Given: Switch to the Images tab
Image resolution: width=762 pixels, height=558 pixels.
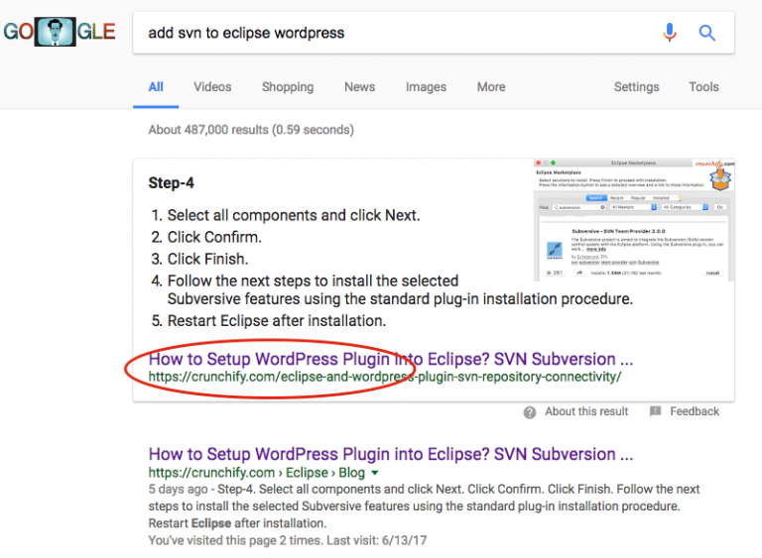Looking at the screenshot, I should [x=426, y=87].
